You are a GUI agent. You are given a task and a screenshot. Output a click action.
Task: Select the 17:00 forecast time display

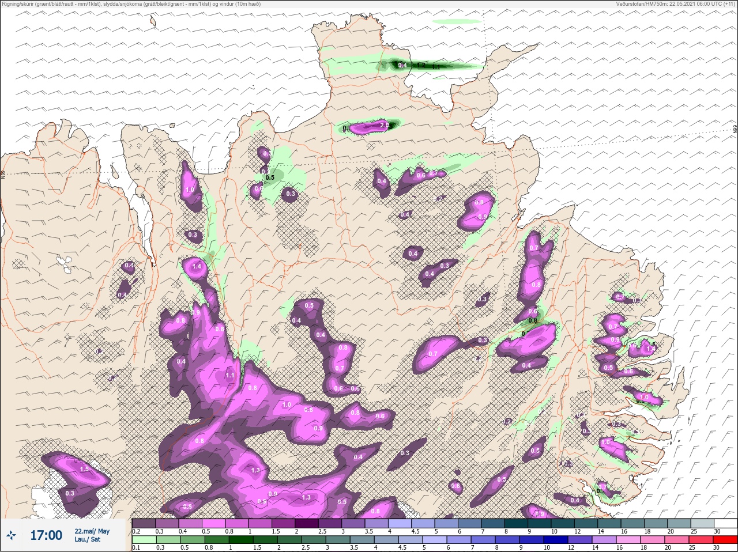coord(46,535)
